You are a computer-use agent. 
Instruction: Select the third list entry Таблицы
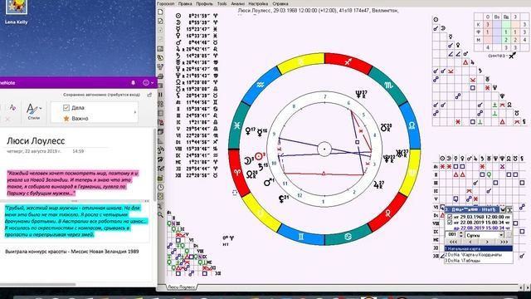(x=479, y=260)
